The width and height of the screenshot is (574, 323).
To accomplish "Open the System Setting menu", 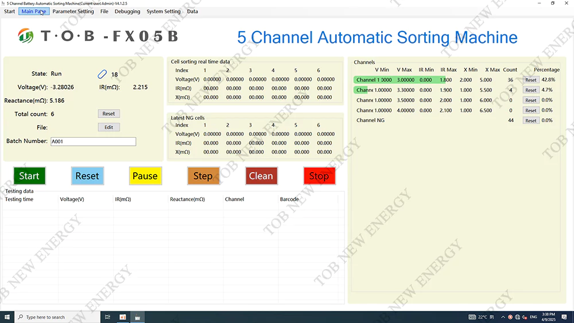I will coord(163,11).
